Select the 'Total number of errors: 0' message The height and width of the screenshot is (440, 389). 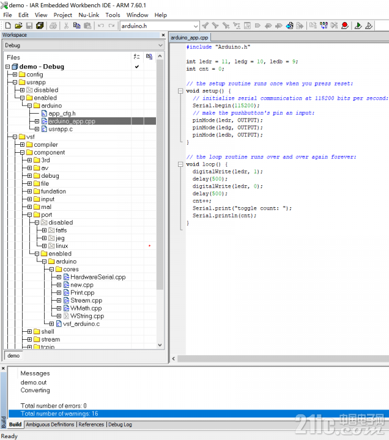tap(54, 406)
